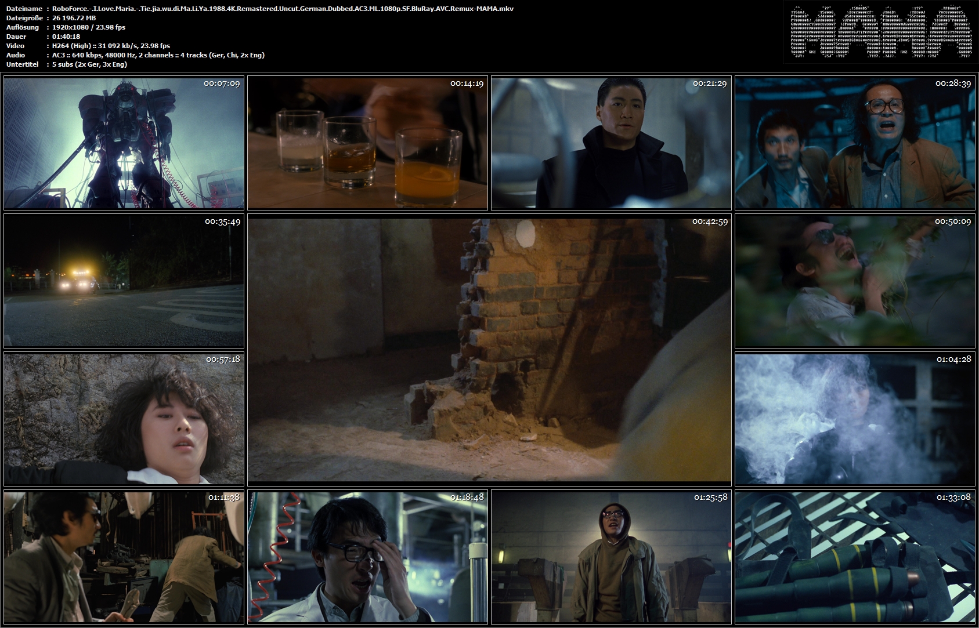Click the 01:11:38 timestamp

coord(224,498)
